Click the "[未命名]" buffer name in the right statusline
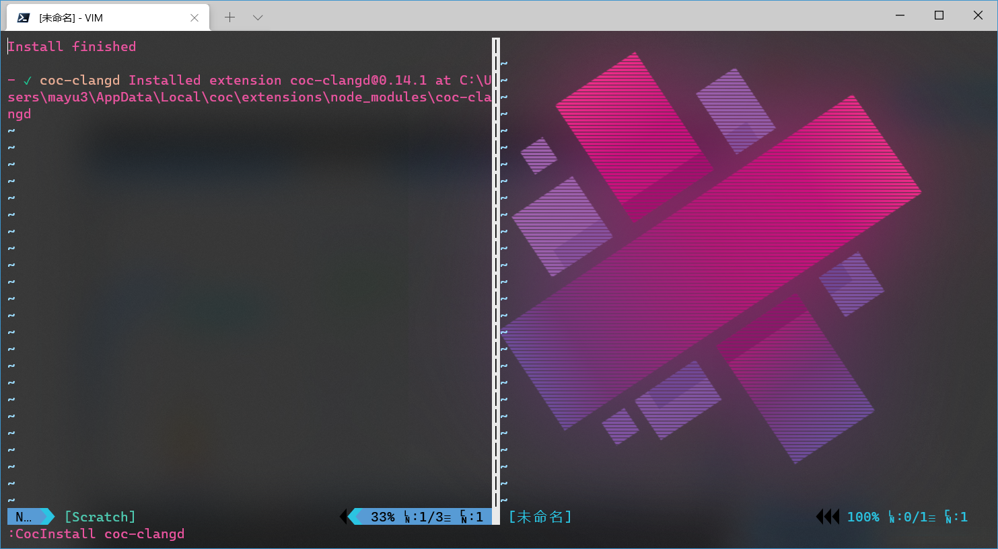Image resolution: width=998 pixels, height=549 pixels. (540, 517)
